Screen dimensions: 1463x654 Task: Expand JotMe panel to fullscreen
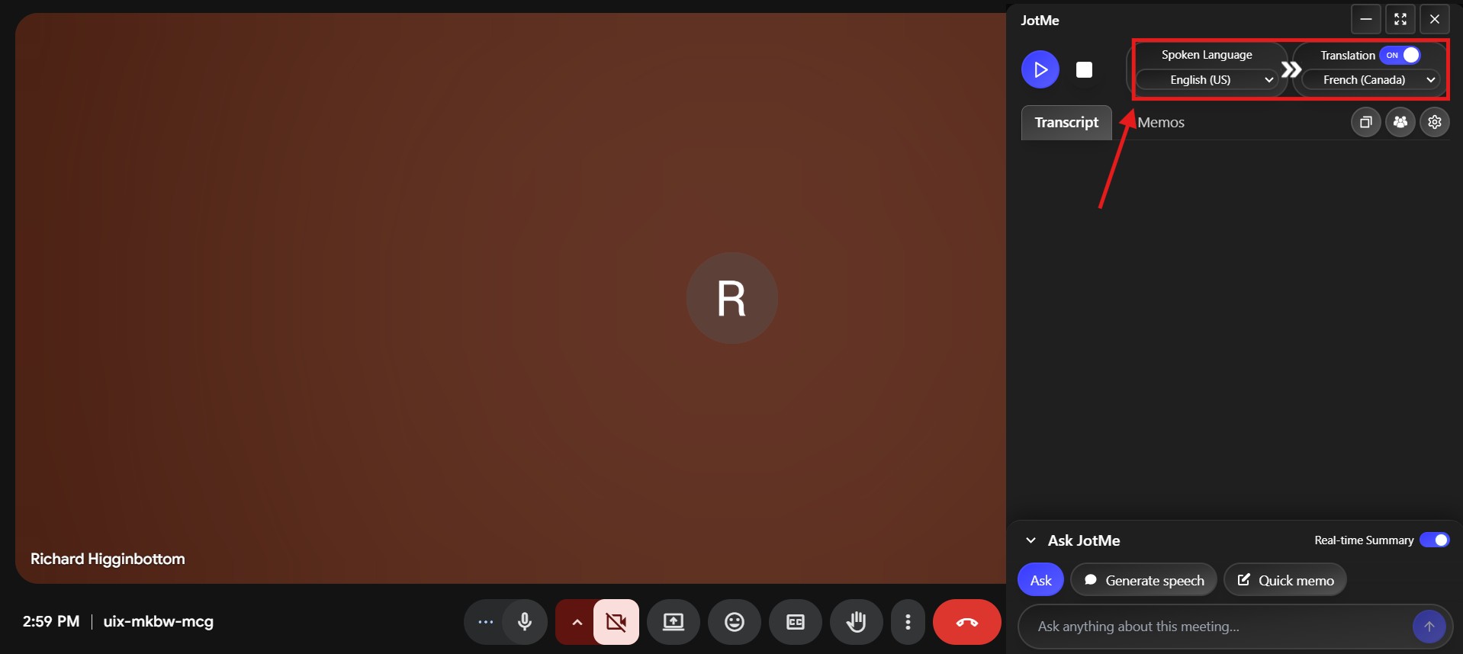coord(1400,19)
